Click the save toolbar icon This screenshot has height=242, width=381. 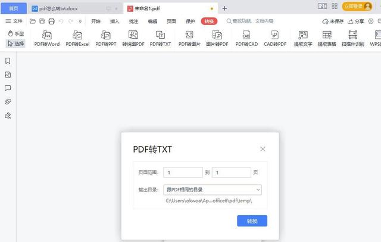tap(42, 21)
